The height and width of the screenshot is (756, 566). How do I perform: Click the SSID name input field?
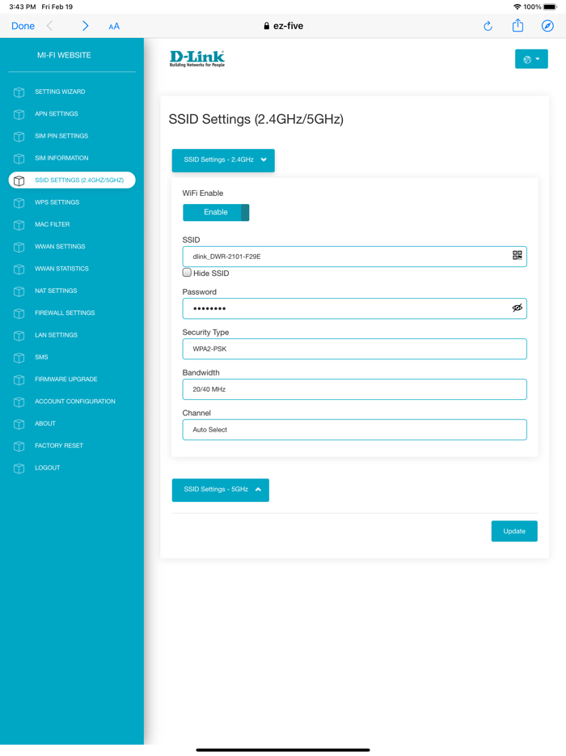pos(354,257)
